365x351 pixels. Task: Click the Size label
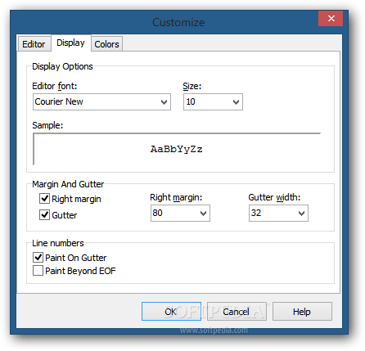point(192,86)
